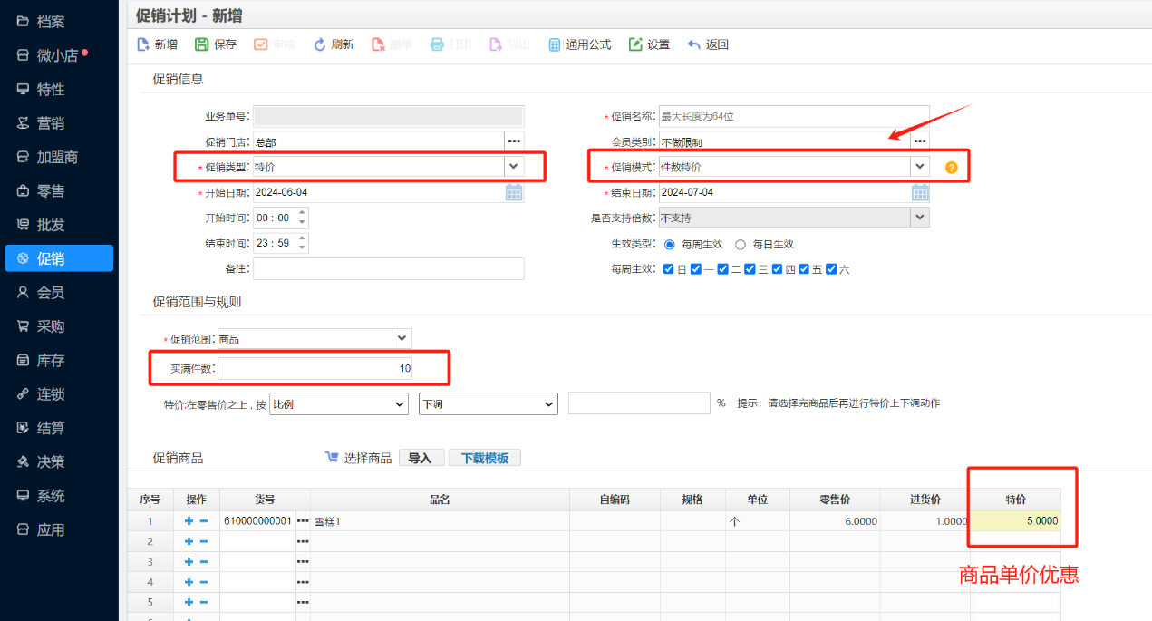Viewport: 1152px width, 621px height.
Task: Click the up stepper of 开始时间
Action: click(302, 213)
